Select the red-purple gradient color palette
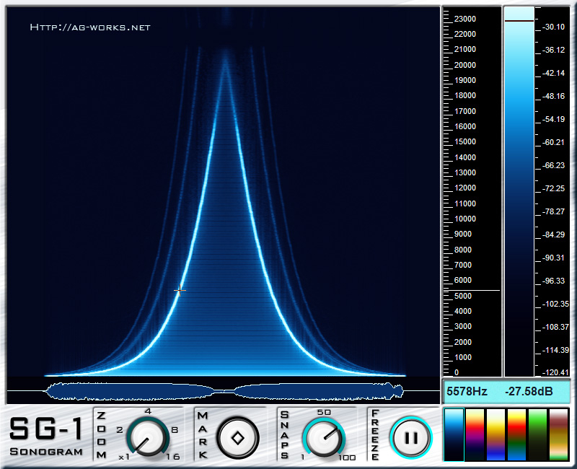 point(475,434)
